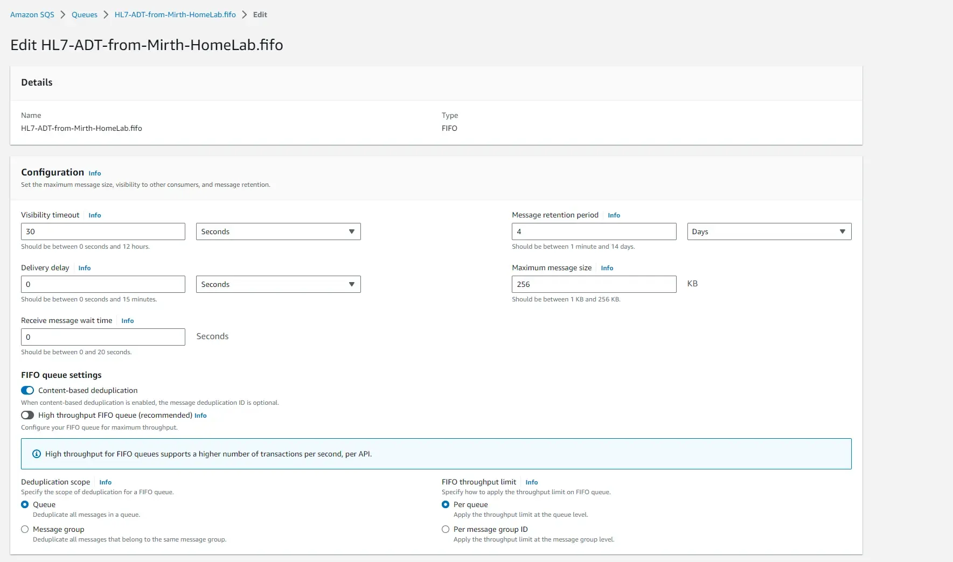The height and width of the screenshot is (562, 953).
Task: Open the Delivery delay Info link
Action: [84, 268]
